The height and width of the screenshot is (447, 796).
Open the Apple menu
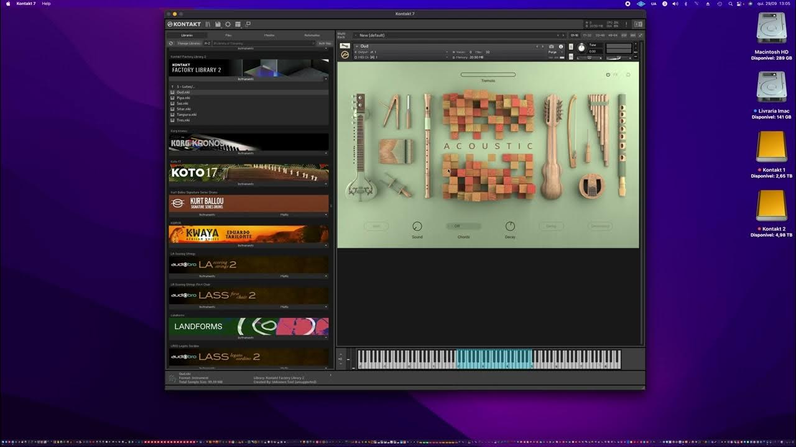(8, 4)
